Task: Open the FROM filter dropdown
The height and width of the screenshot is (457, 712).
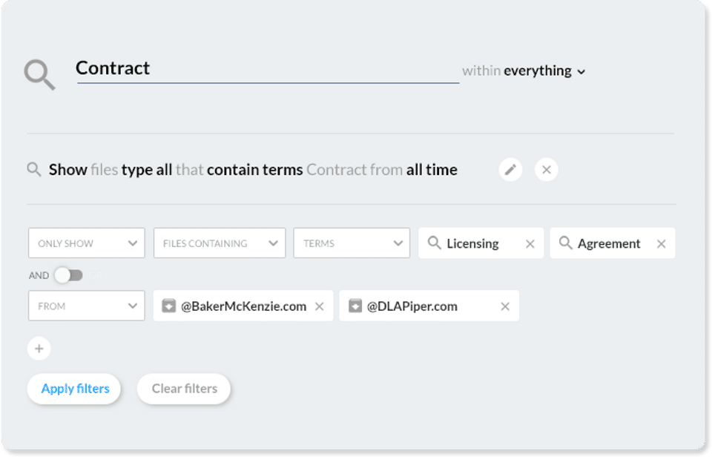Action: [86, 306]
